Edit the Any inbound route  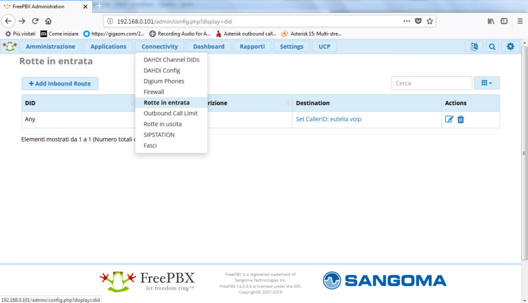pyautogui.click(x=449, y=119)
